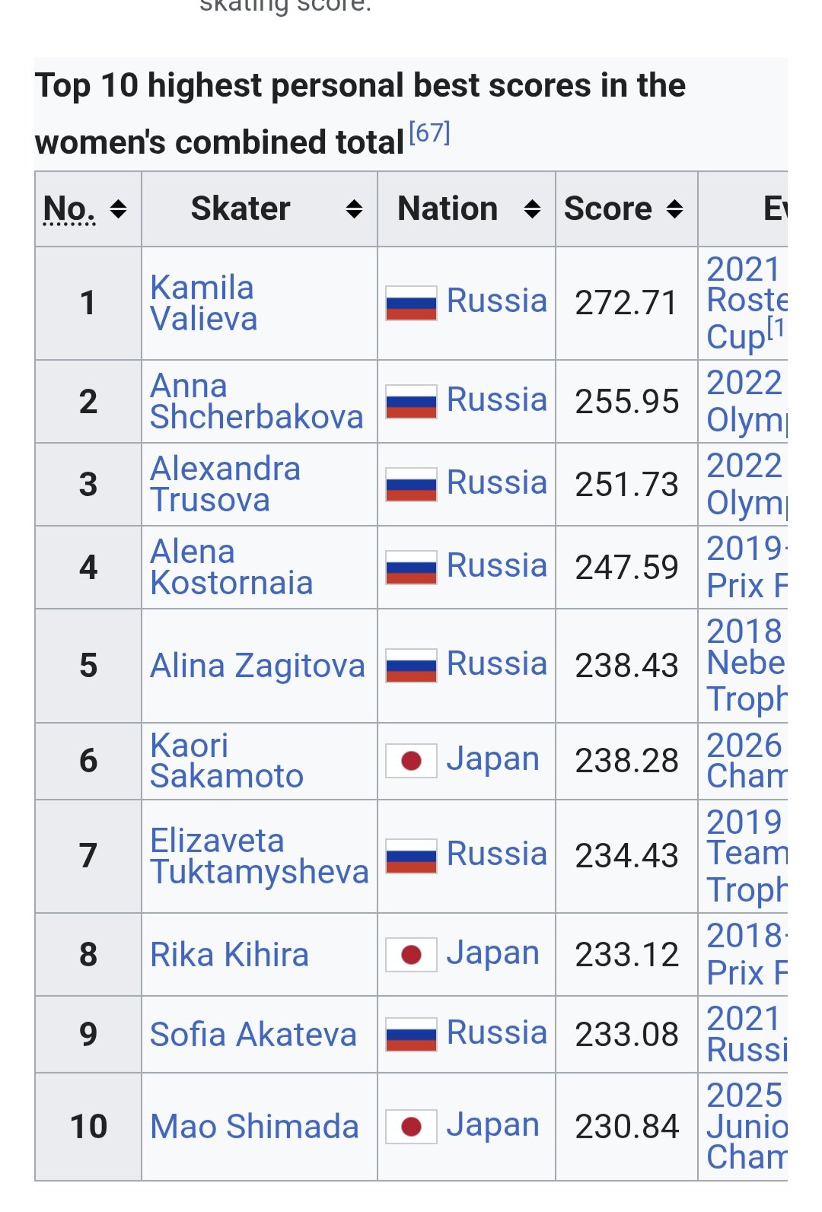This screenshot has height=1212, width=822.
Task: Click the Russian flag beside Kamila Valieva
Action: tap(411, 303)
